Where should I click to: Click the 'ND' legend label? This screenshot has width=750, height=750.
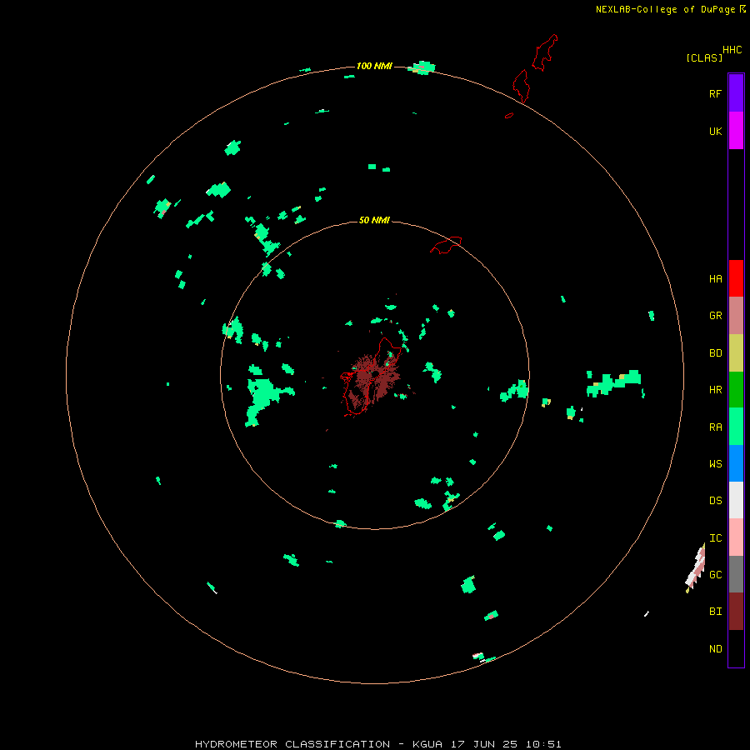point(715,649)
